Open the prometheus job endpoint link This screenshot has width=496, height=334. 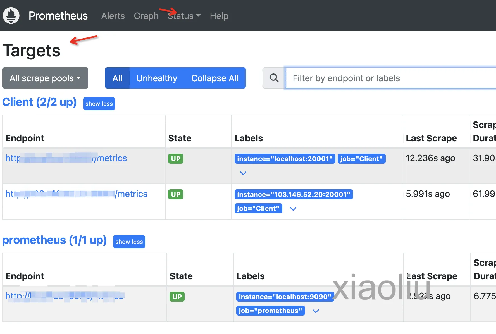tap(65, 296)
